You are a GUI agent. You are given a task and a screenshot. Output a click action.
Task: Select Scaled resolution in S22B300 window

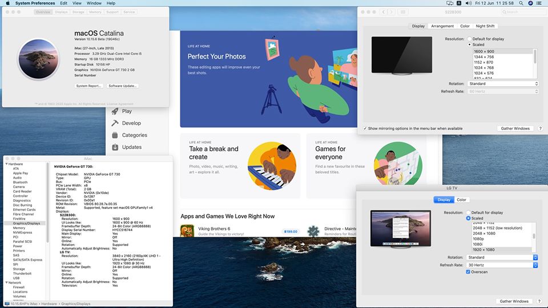[469, 44]
